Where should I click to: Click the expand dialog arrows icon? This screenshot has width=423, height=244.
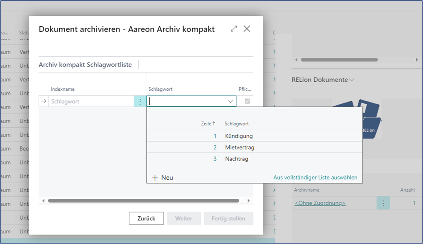point(234,29)
